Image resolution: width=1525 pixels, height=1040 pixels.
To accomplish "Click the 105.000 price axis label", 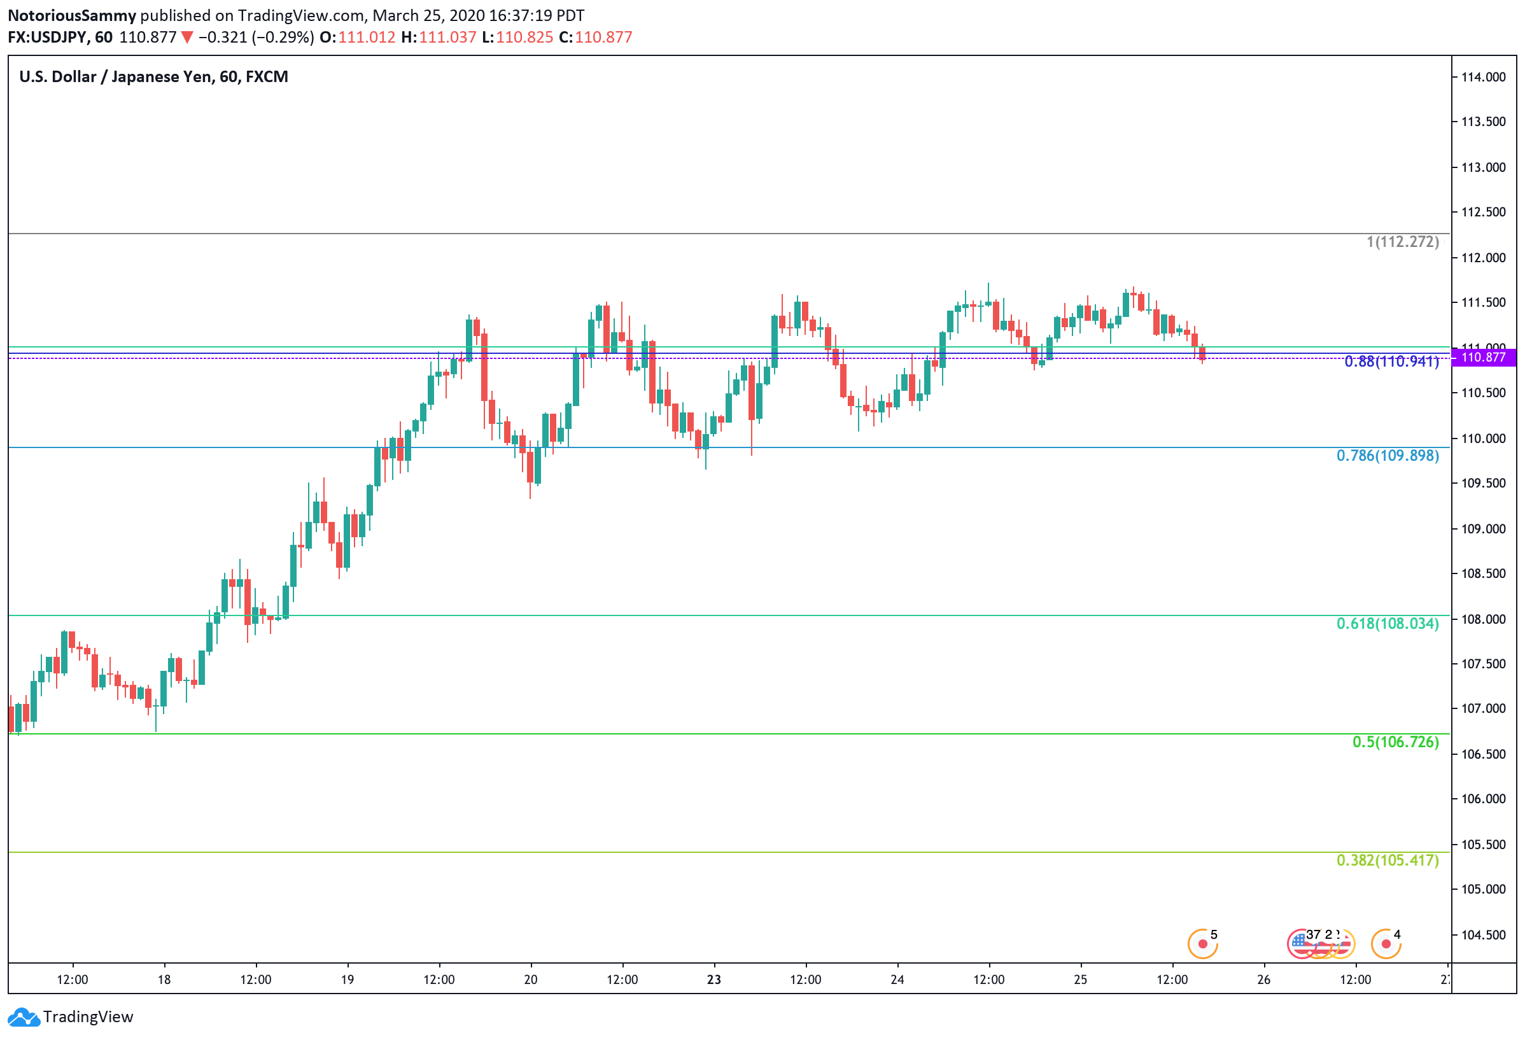I will (1483, 890).
